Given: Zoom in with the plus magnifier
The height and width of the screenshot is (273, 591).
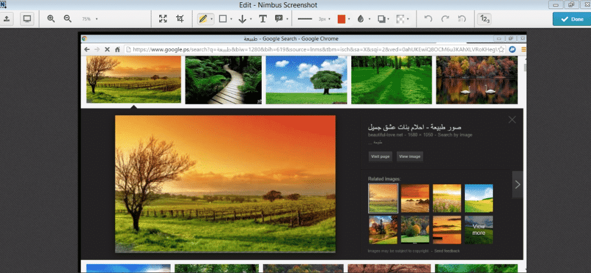Looking at the screenshot, I should (x=51, y=19).
